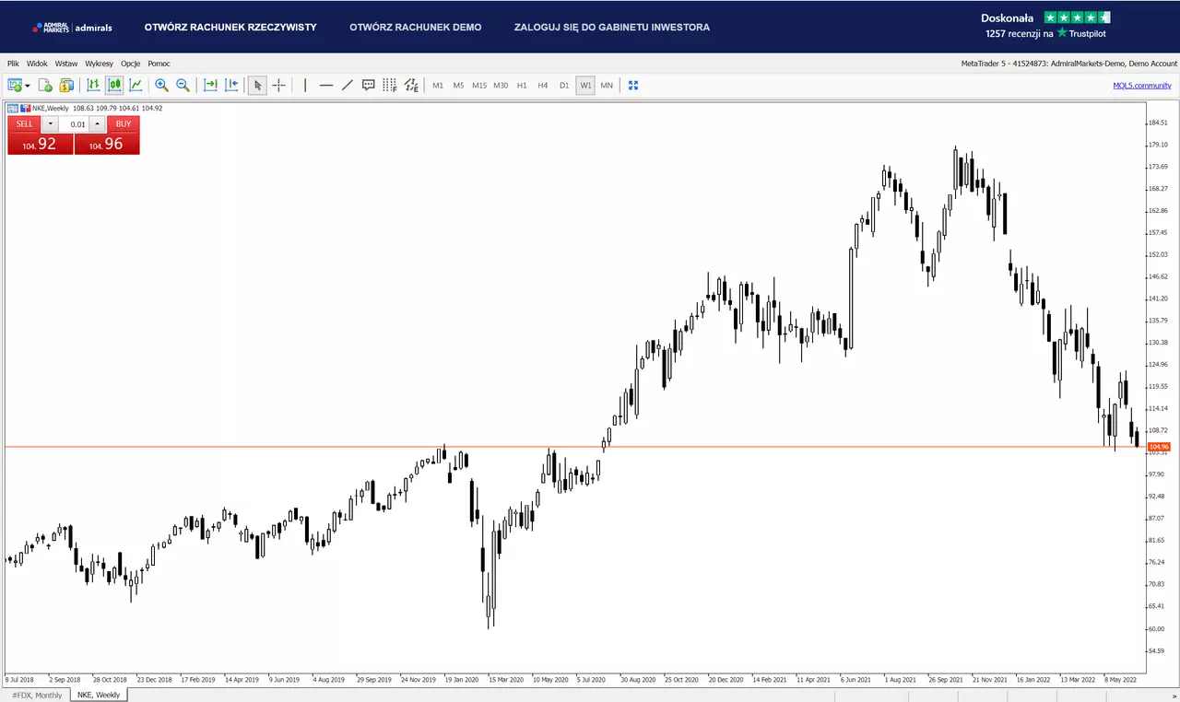The image size is (1180, 702).
Task: Click the 0.01 volume input field
Action: 75,124
